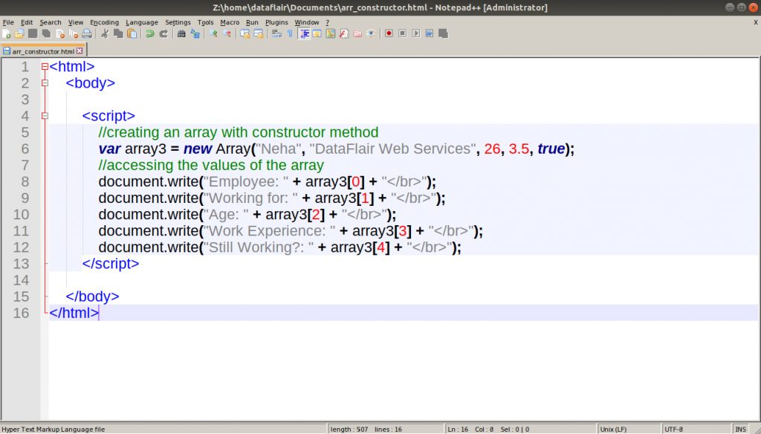The width and height of the screenshot is (761, 434).
Task: Create a new file with the New icon
Action: [x=7, y=33]
